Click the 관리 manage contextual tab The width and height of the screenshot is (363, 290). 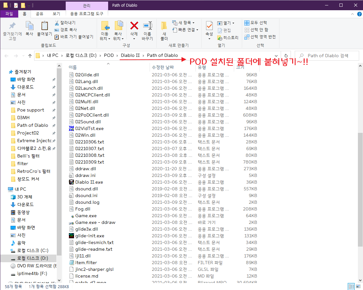pyautogui.click(x=87, y=5)
